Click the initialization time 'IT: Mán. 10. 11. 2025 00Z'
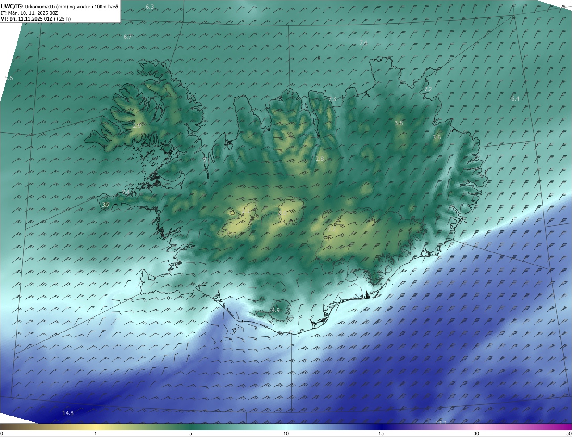This screenshot has width=572, height=437. (29, 13)
